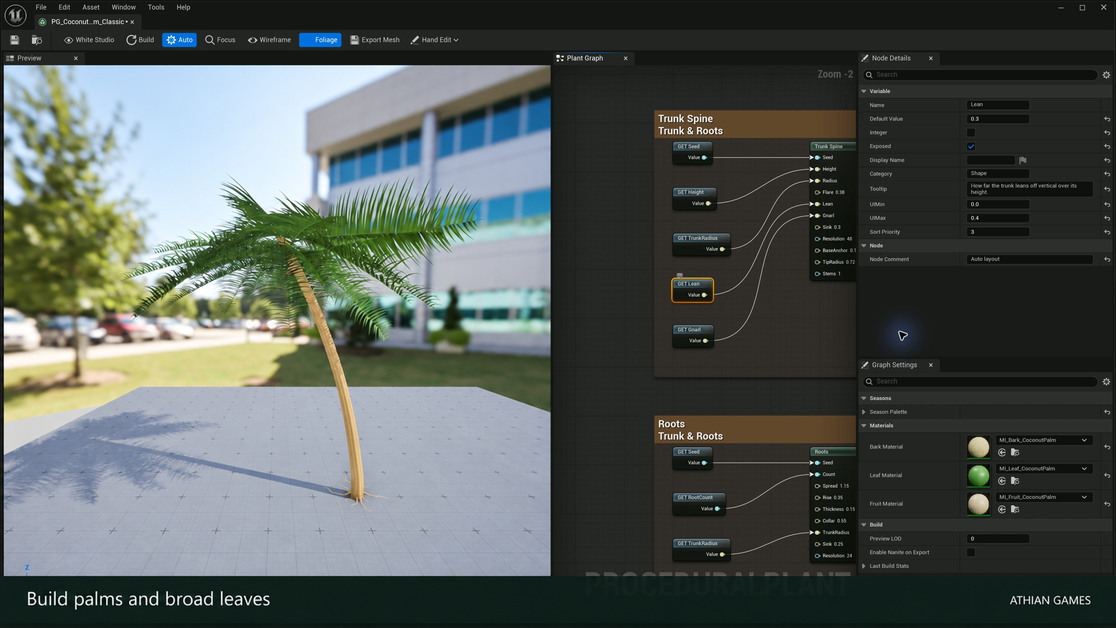Reset Tooltip field arrow icon
1116x628 pixels.
click(1107, 189)
